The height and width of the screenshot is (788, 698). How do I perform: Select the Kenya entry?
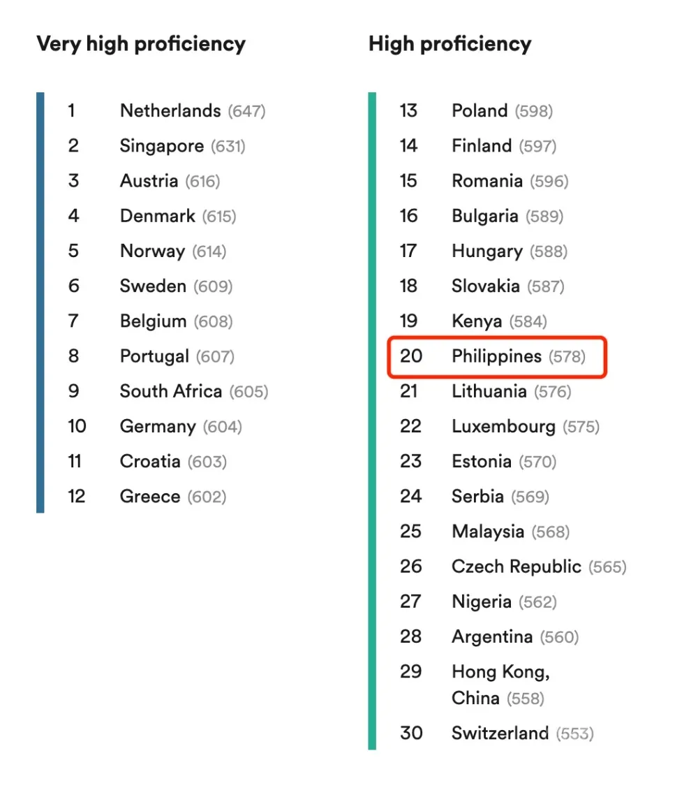point(473,321)
